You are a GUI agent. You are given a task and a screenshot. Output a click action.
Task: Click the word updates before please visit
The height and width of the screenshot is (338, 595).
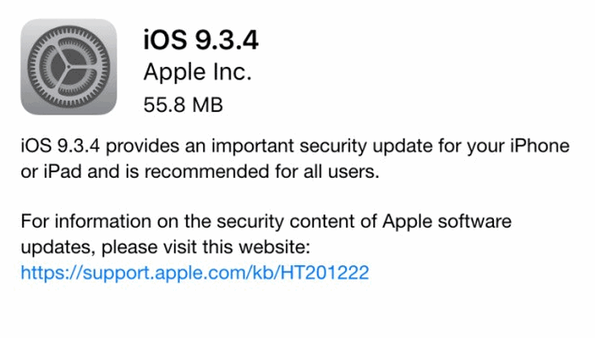(57, 248)
